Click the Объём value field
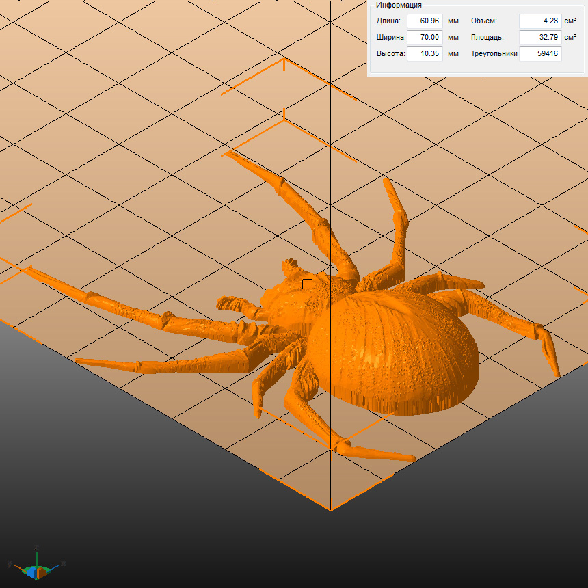 point(540,21)
